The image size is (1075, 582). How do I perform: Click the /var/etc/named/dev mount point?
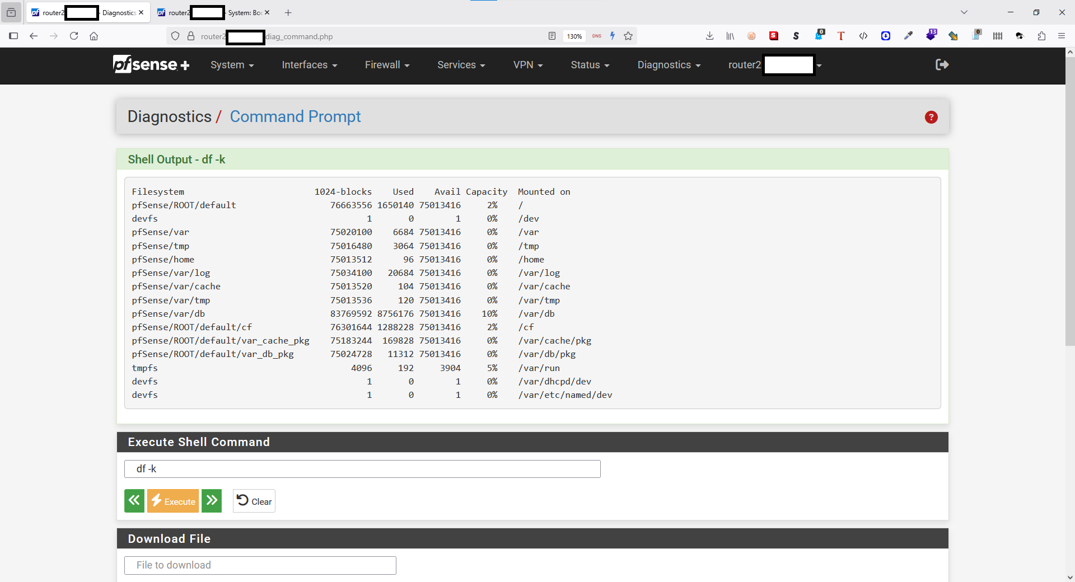[565, 395]
